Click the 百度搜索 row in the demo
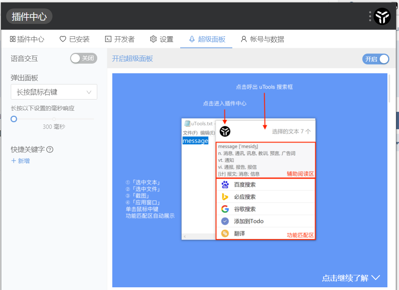The height and width of the screenshot is (290, 399). [x=265, y=185]
